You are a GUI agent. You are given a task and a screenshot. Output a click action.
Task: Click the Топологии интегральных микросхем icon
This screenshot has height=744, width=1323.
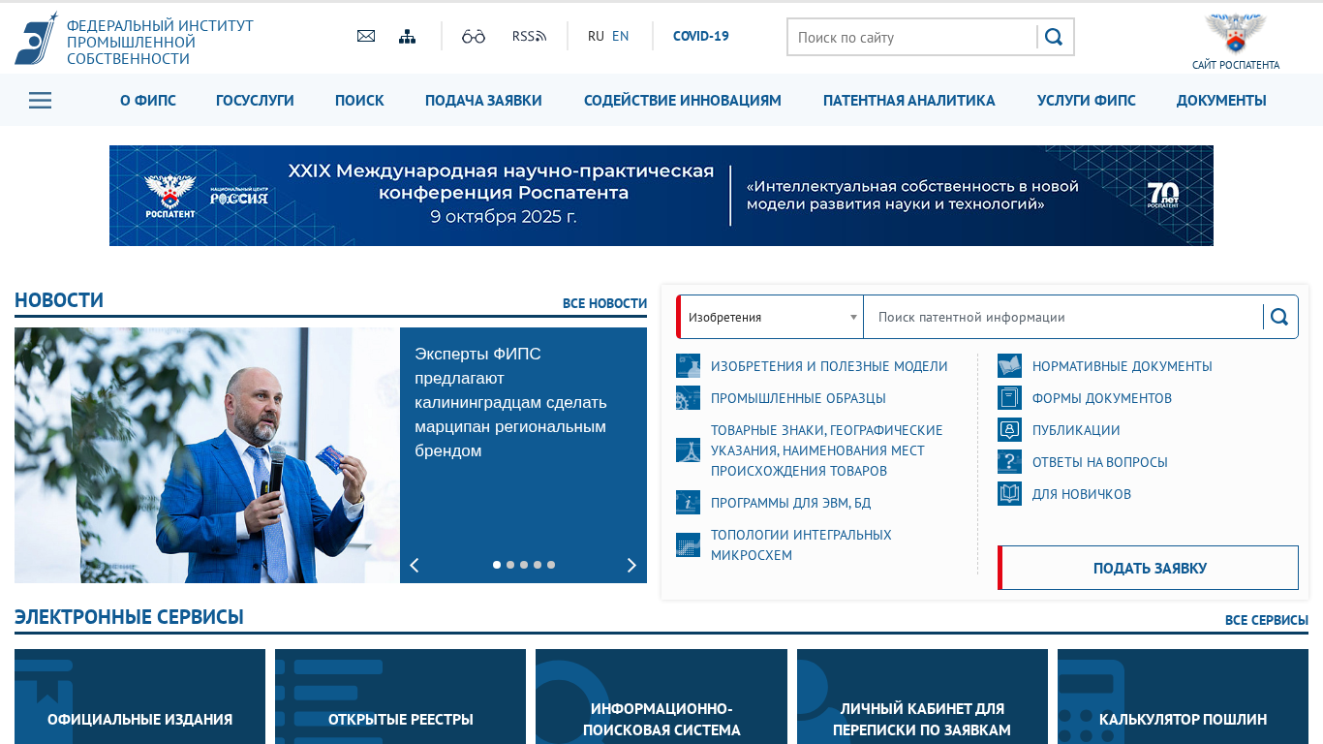pos(688,544)
